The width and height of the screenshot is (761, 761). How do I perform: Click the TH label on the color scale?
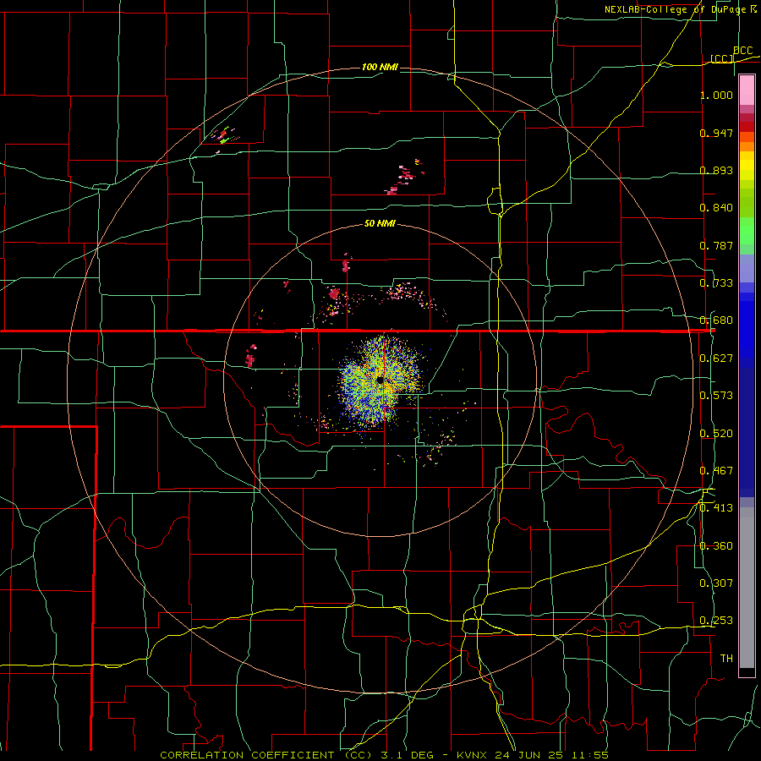726,659
